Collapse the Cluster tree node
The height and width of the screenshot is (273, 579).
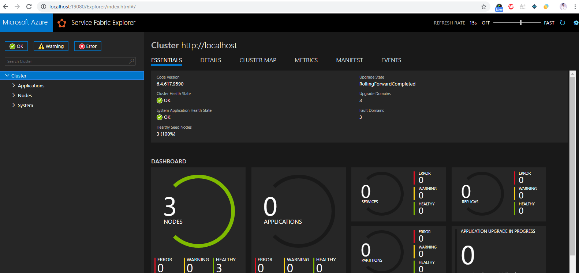coord(7,76)
